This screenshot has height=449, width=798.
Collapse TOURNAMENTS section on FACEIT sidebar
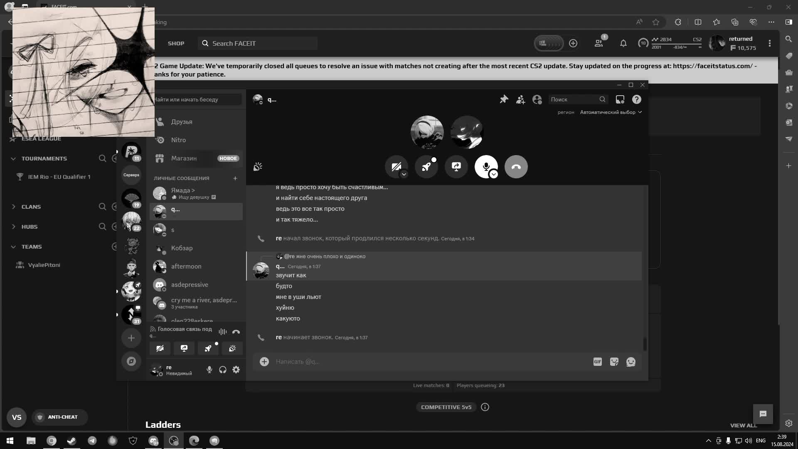(x=13, y=159)
